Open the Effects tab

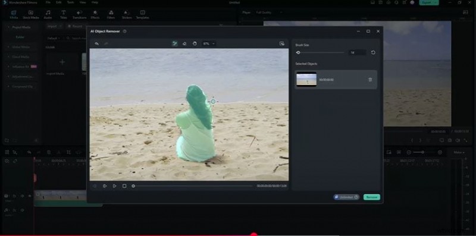click(95, 14)
